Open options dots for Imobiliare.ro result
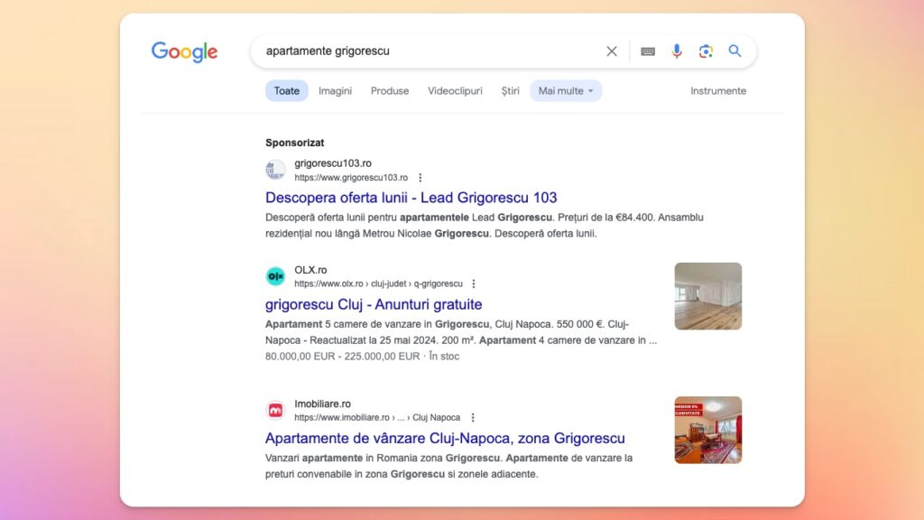Viewport: 924px width, 520px height. (x=473, y=417)
